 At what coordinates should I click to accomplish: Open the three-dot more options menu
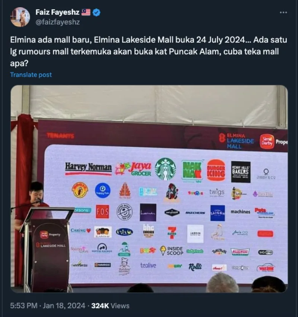click(x=283, y=13)
